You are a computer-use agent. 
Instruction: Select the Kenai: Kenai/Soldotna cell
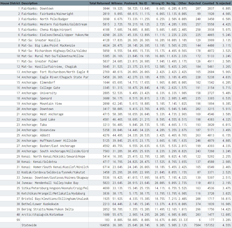coord(54,162)
